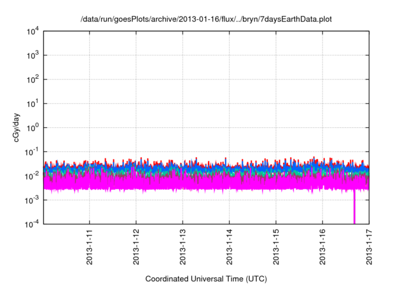Click the 2013-1-16 date tick label
The image size is (407, 285).
tap(322, 247)
